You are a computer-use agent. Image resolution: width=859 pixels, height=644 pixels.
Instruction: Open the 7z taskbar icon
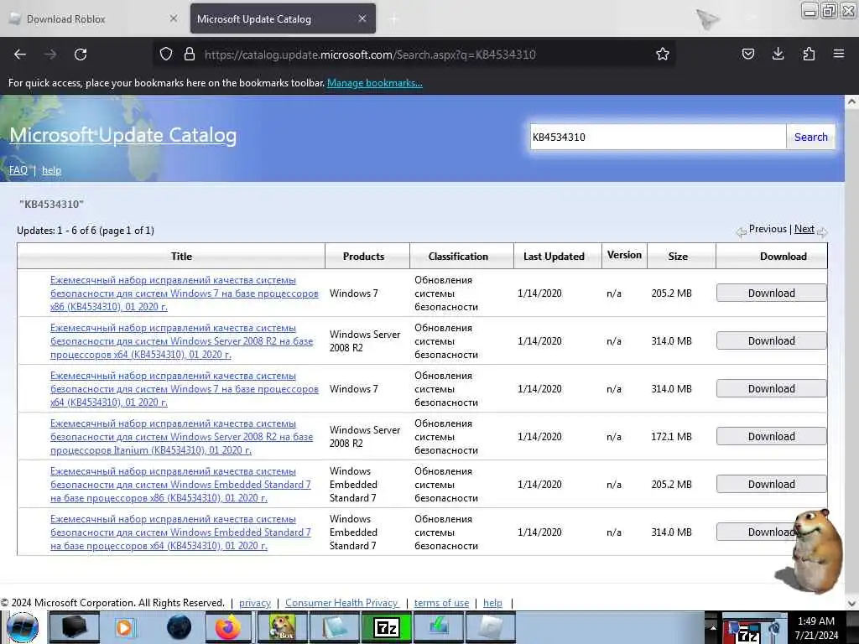tap(387, 627)
